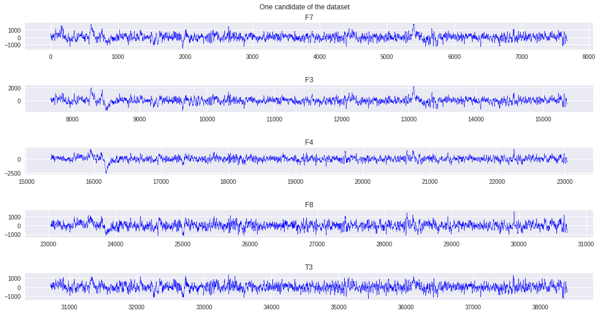Click y-axis tick label -1000 of F7

pos(12,45)
